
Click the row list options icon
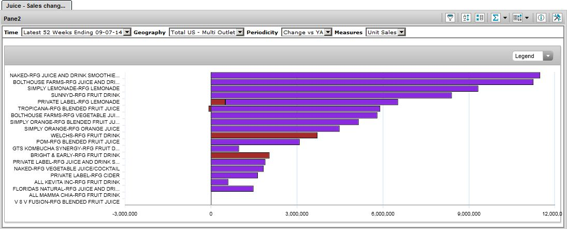(479, 18)
